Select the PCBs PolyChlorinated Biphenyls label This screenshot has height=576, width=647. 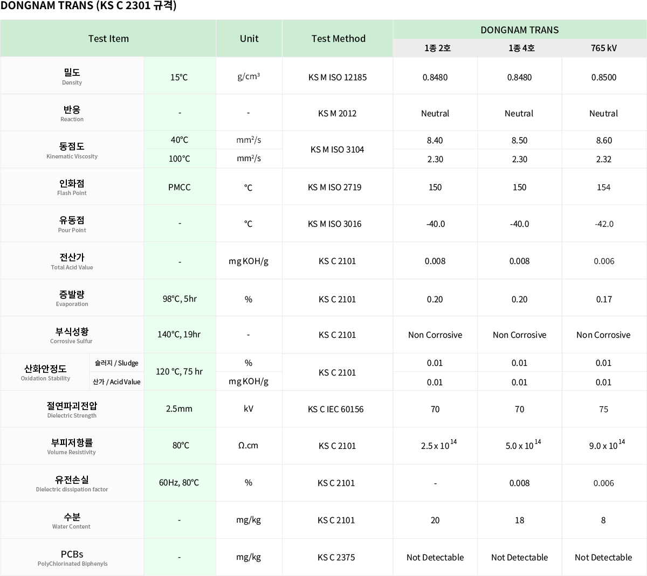coord(72,558)
